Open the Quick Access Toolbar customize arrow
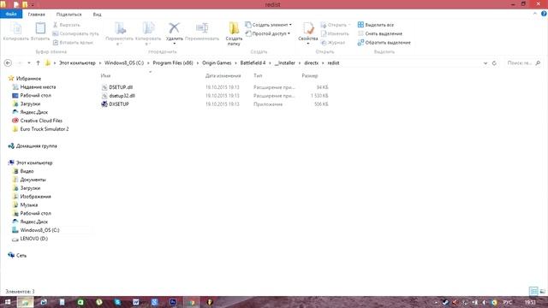548x308 pixels. coord(33,5)
